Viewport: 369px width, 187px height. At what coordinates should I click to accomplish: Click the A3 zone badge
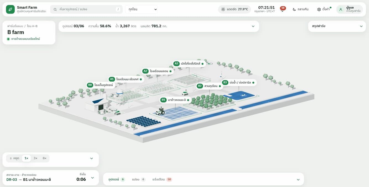pos(176,63)
